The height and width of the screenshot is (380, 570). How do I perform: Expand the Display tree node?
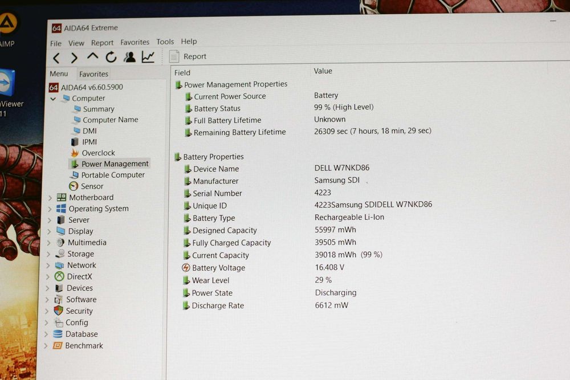(x=49, y=232)
